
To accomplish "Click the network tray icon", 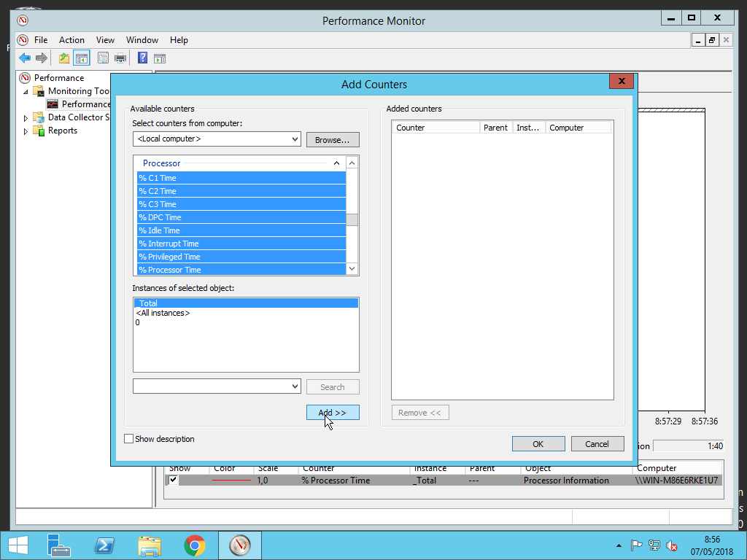I will 654,545.
